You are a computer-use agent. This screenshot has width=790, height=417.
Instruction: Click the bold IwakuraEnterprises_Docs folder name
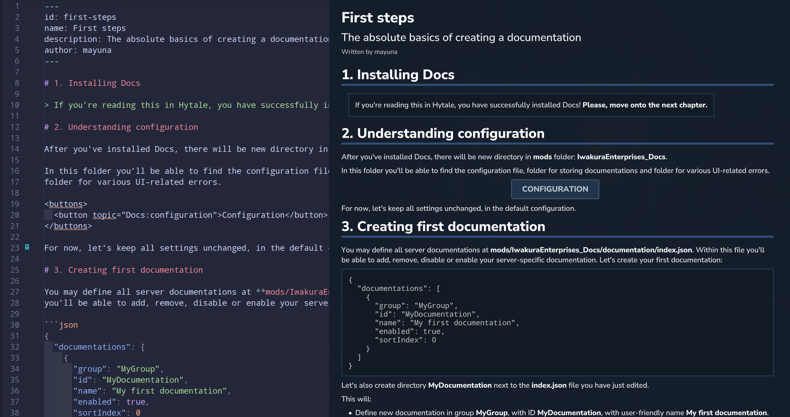(x=620, y=157)
